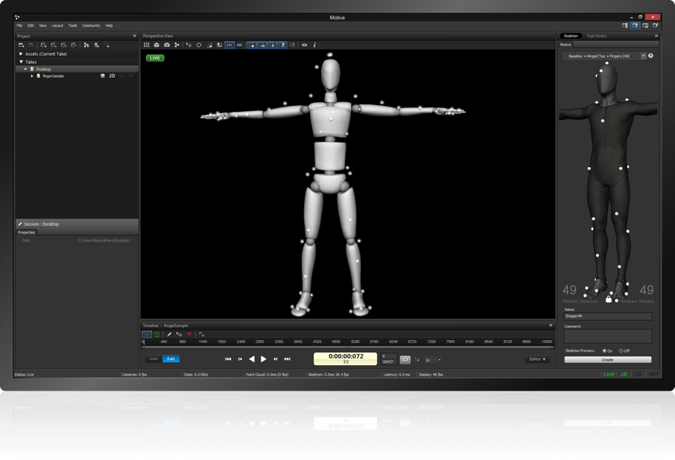
Task: Set Skeleton Preview to Off
Action: click(x=621, y=350)
